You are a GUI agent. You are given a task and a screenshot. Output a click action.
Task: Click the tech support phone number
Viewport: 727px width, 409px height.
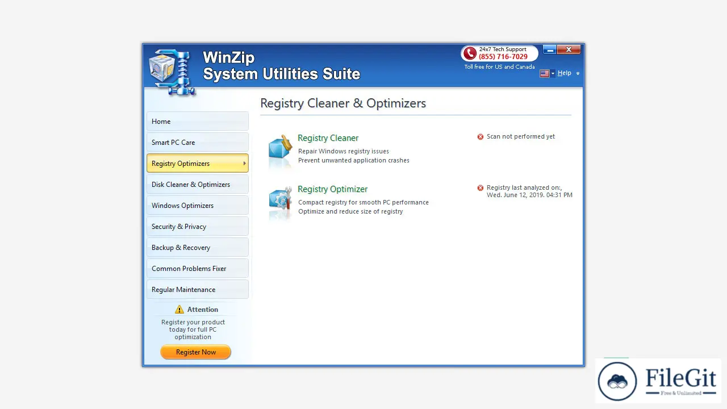click(503, 57)
